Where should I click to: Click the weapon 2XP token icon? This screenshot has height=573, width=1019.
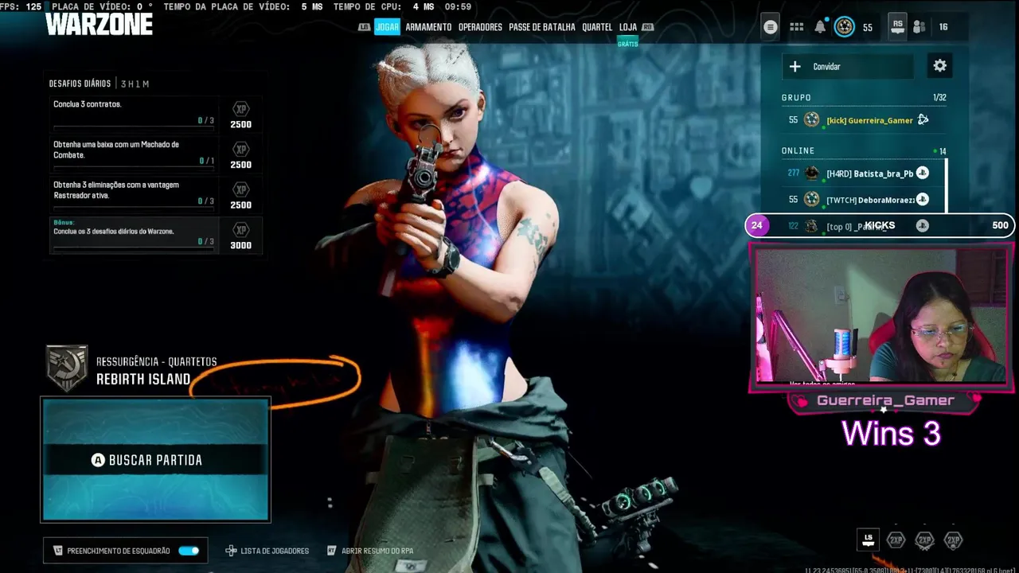point(924,540)
